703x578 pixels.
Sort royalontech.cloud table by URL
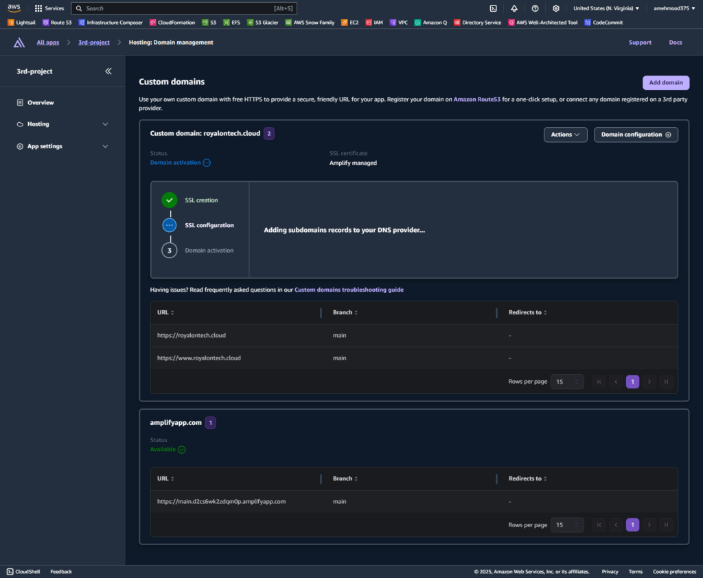point(165,312)
